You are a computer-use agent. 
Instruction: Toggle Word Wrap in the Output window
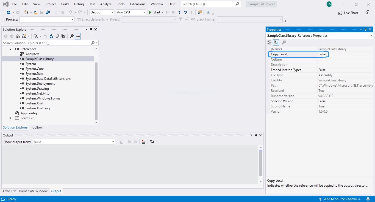(x=152, y=142)
